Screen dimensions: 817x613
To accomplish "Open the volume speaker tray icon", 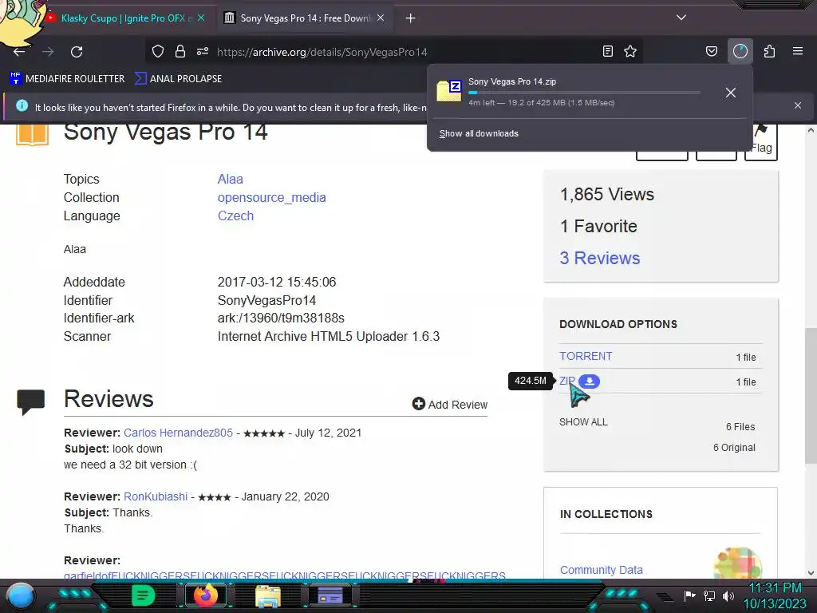I will click(x=728, y=595).
